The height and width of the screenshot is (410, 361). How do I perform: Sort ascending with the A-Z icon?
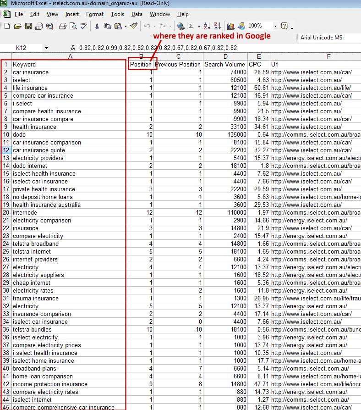coord(207,26)
